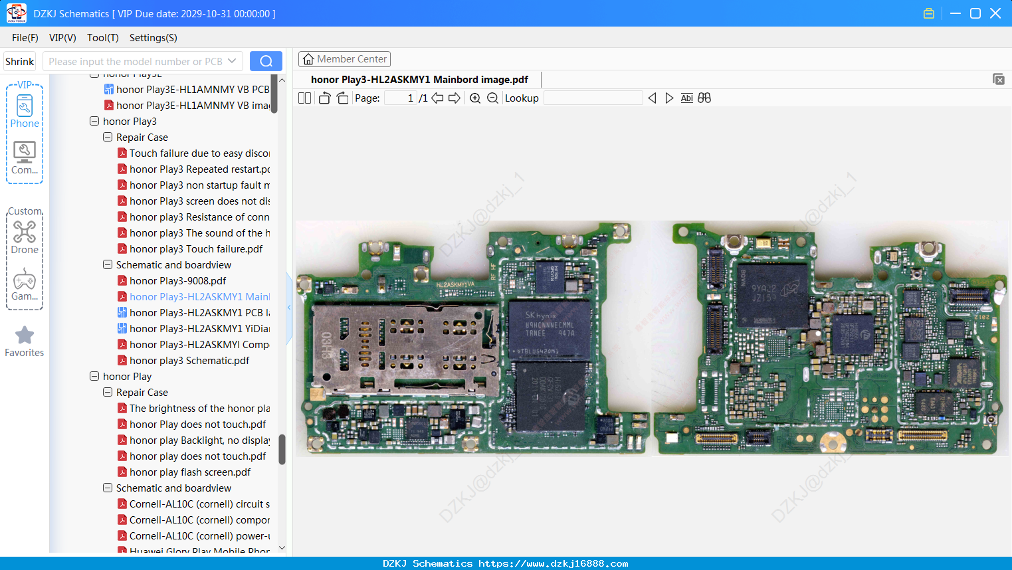1012x570 pixels.
Task: Select the Drone category in Custom sidebar
Action: click(x=25, y=237)
